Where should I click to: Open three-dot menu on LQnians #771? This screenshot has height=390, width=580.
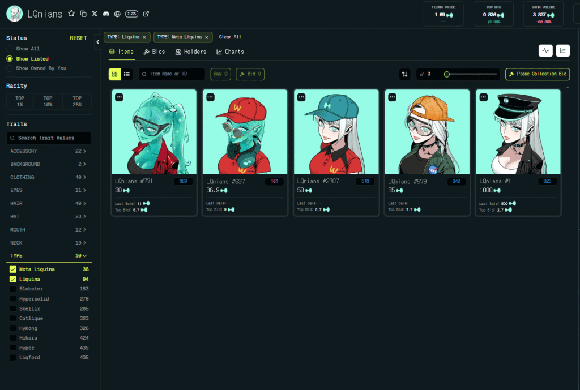click(119, 97)
